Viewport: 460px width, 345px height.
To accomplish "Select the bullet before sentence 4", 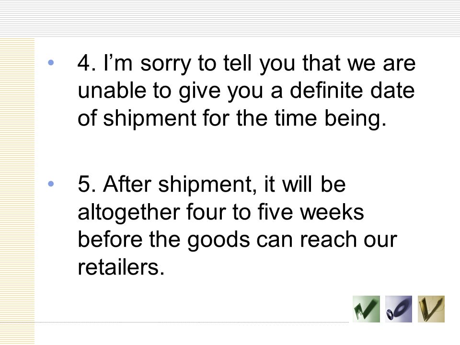I will [x=51, y=62].
